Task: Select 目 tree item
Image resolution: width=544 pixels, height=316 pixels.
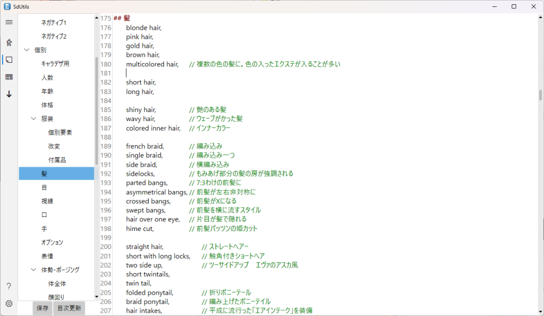Action: (44, 187)
